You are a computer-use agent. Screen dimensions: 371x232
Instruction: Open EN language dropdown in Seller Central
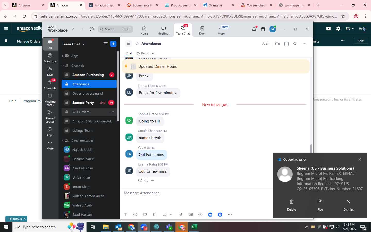[x=350, y=29]
